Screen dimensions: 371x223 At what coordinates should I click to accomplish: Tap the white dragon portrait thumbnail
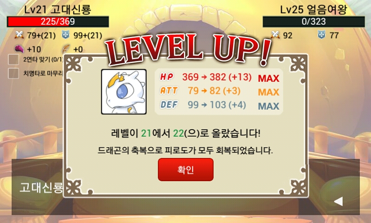coord(124,92)
